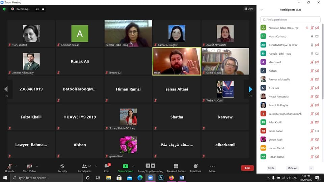Screen dimensions: 324x182
Task: Click the green encryption shield icon
Action: [4, 9]
